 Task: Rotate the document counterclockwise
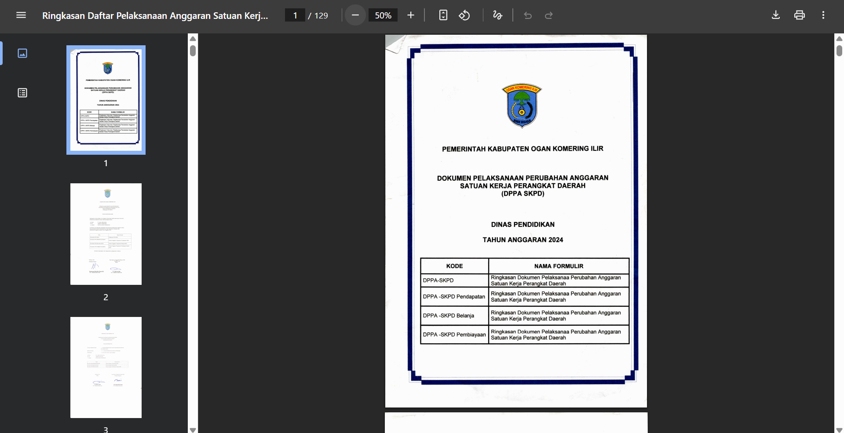pyautogui.click(x=464, y=15)
